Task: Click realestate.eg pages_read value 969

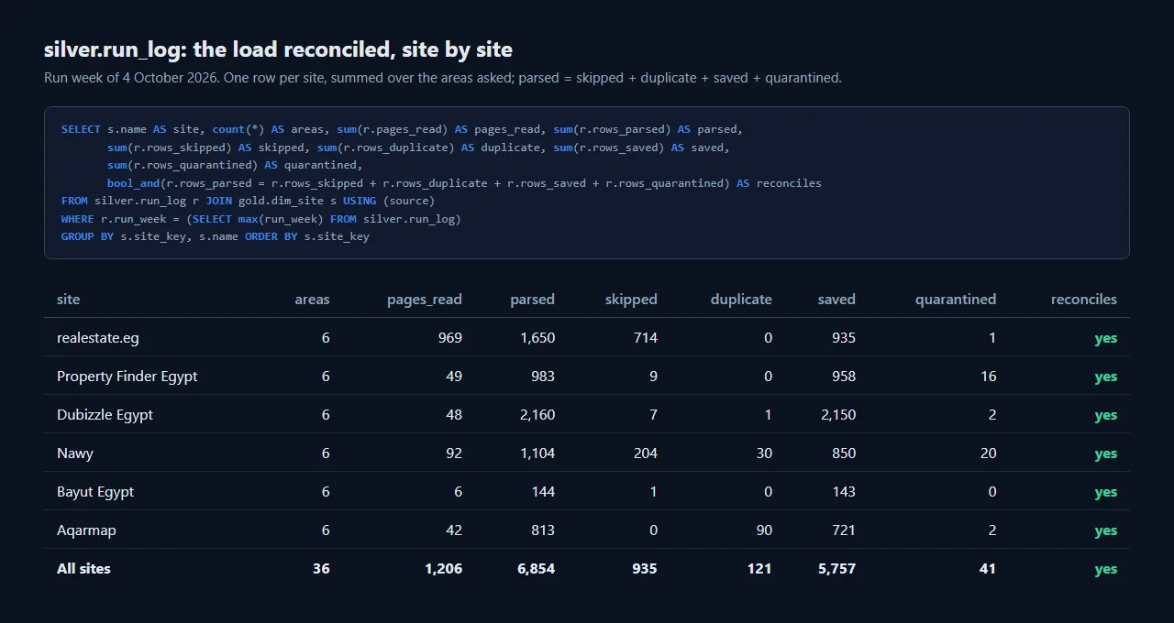Action: pyautogui.click(x=450, y=338)
